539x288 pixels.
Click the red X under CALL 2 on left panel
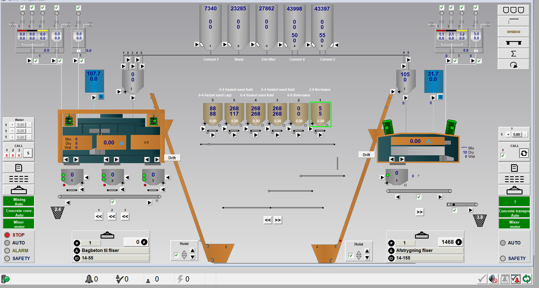(13, 156)
